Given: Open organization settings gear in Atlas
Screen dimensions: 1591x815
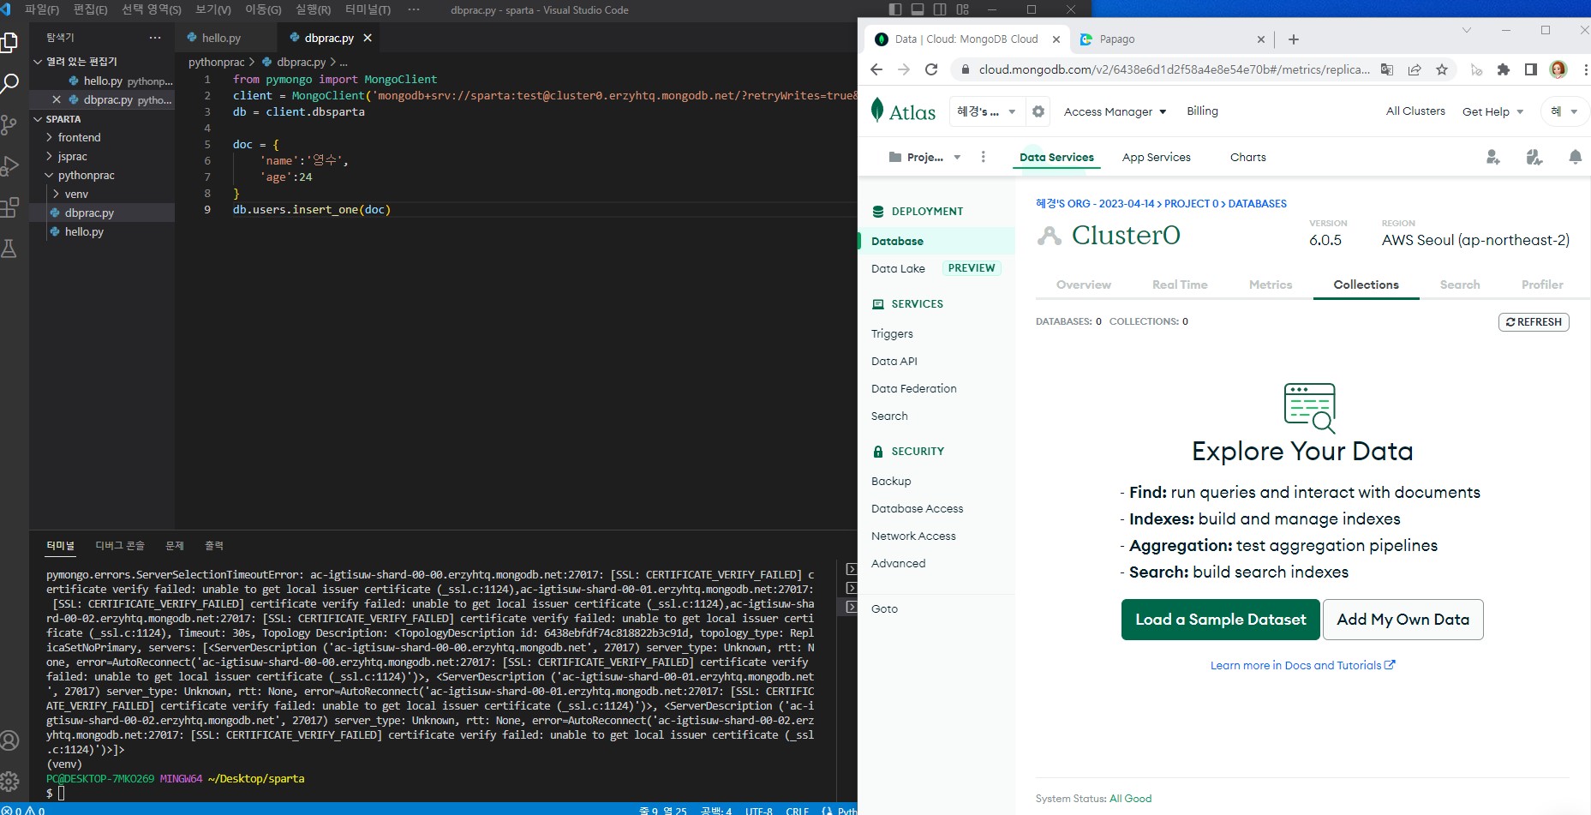Looking at the screenshot, I should point(1038,111).
